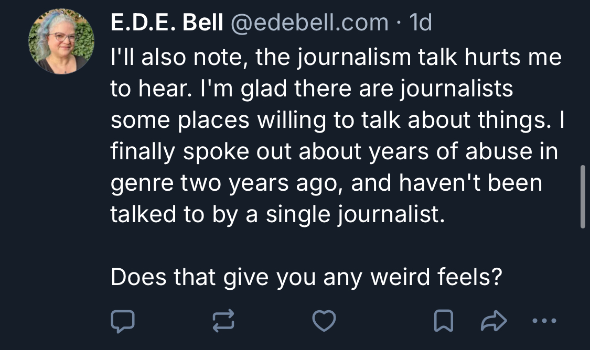The image size is (590, 350).
Task: Repost this post using the arrows icon
Action: click(223, 321)
